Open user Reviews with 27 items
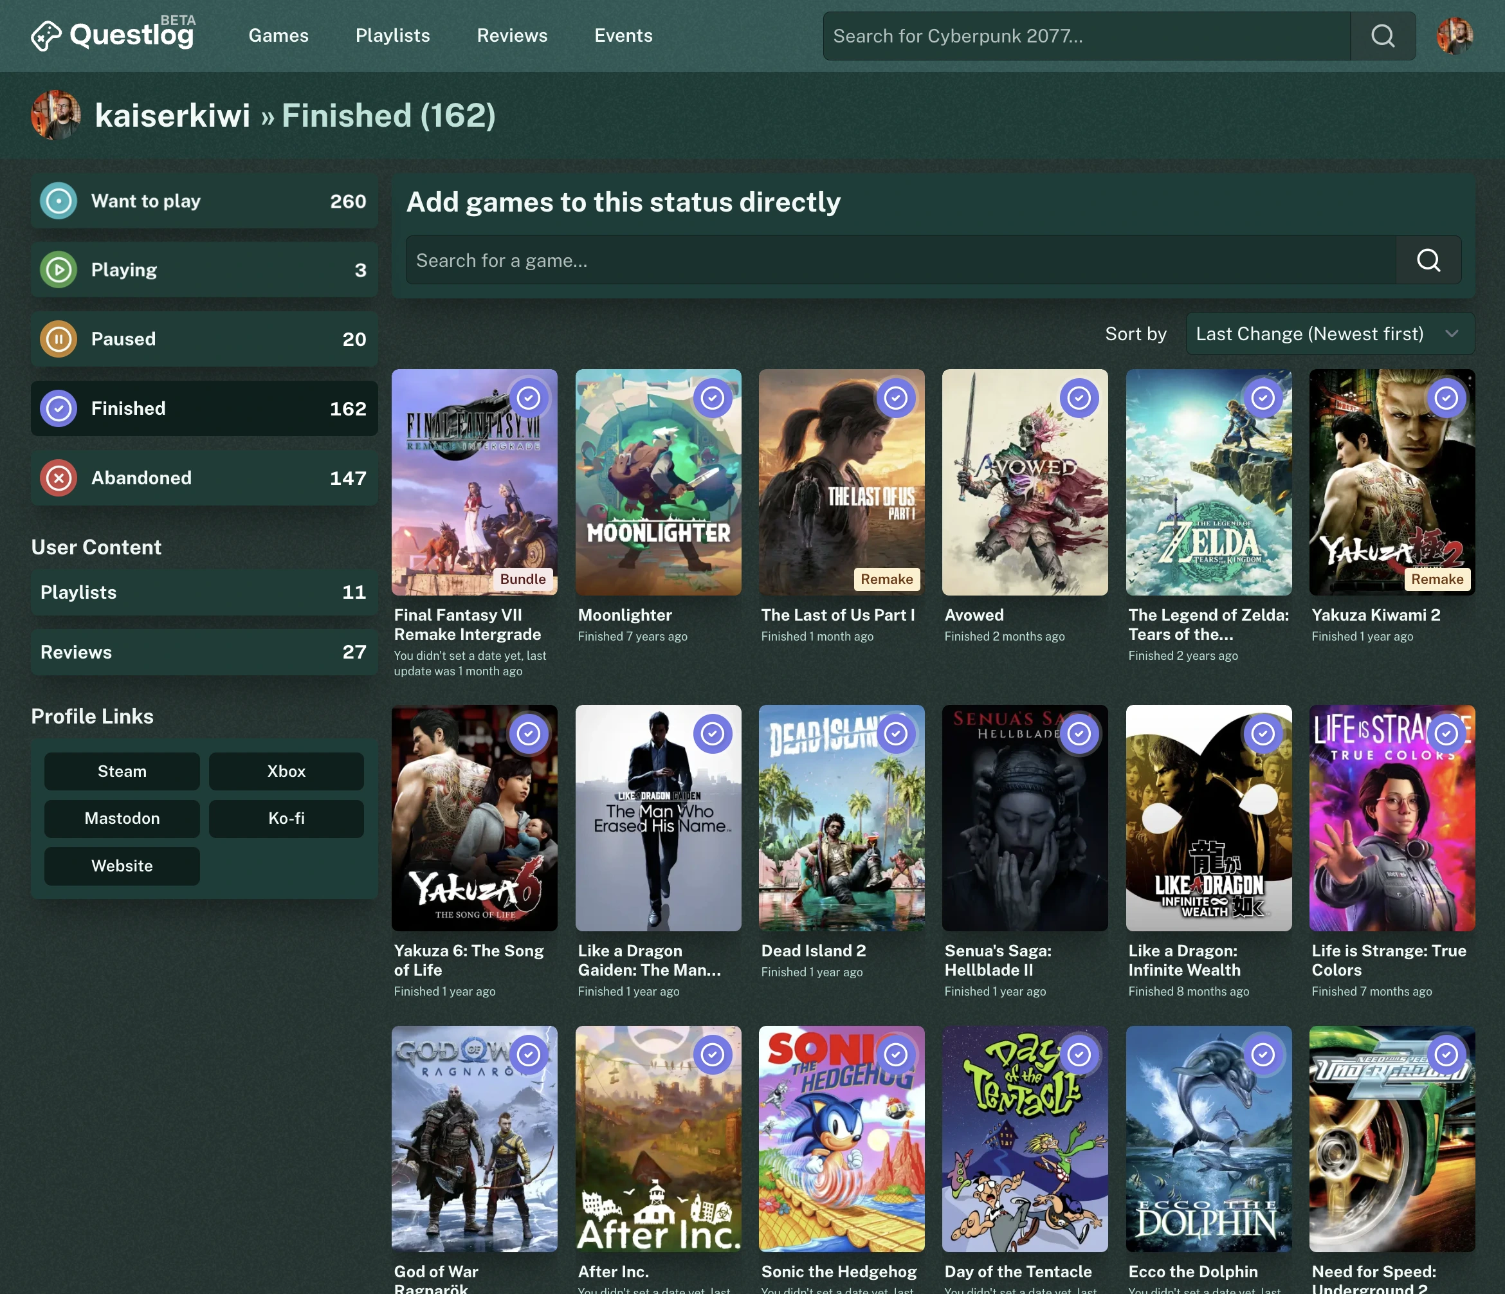Image resolution: width=1505 pixels, height=1294 pixels. pos(204,652)
